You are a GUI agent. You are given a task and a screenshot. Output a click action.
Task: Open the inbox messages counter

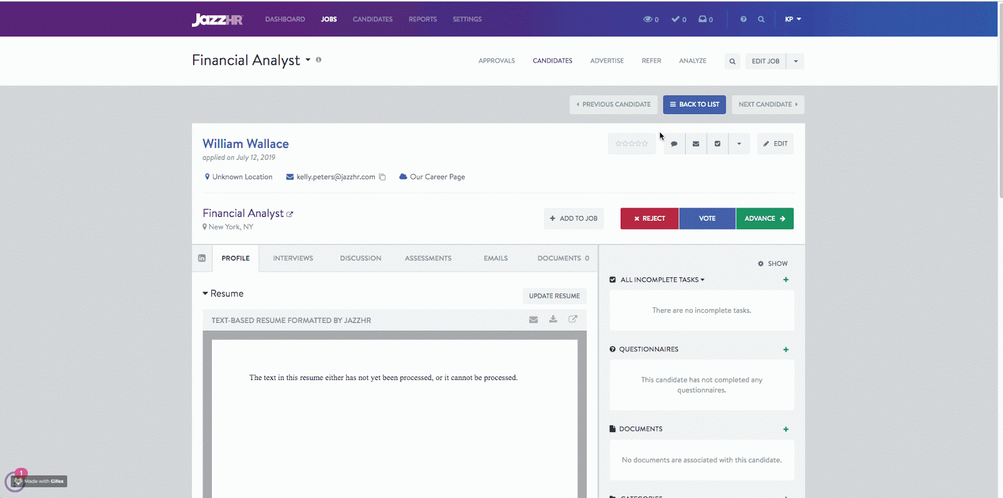705,19
